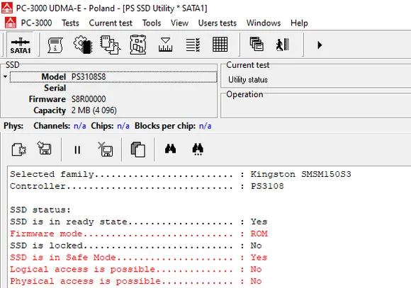Open the Tests menu
Screen dimensions: 411x288
(70, 23)
